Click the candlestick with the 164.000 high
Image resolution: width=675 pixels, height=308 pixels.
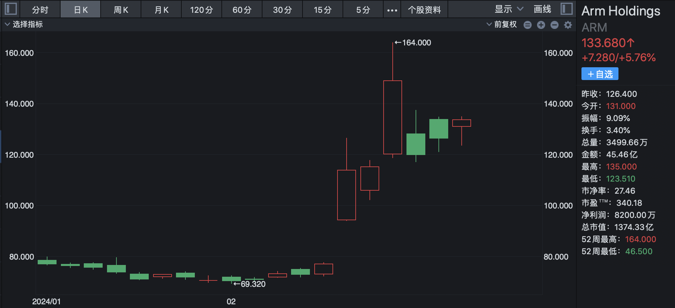(393, 117)
